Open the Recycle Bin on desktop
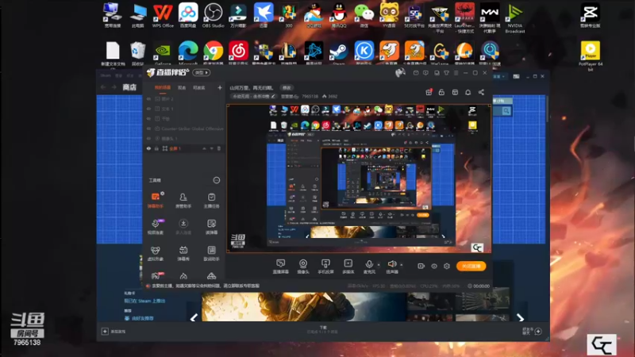Screen dimensions: 635x357 [137, 53]
